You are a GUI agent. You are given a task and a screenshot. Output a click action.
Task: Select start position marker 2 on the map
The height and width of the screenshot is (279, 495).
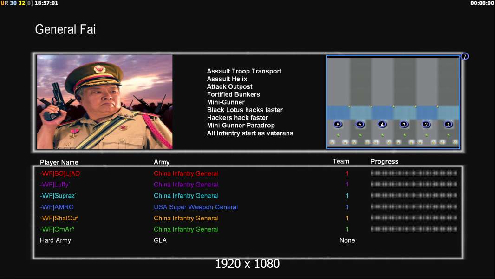(x=426, y=124)
